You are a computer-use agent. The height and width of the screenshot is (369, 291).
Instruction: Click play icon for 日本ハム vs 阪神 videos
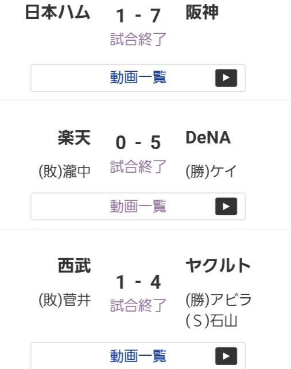click(x=226, y=78)
